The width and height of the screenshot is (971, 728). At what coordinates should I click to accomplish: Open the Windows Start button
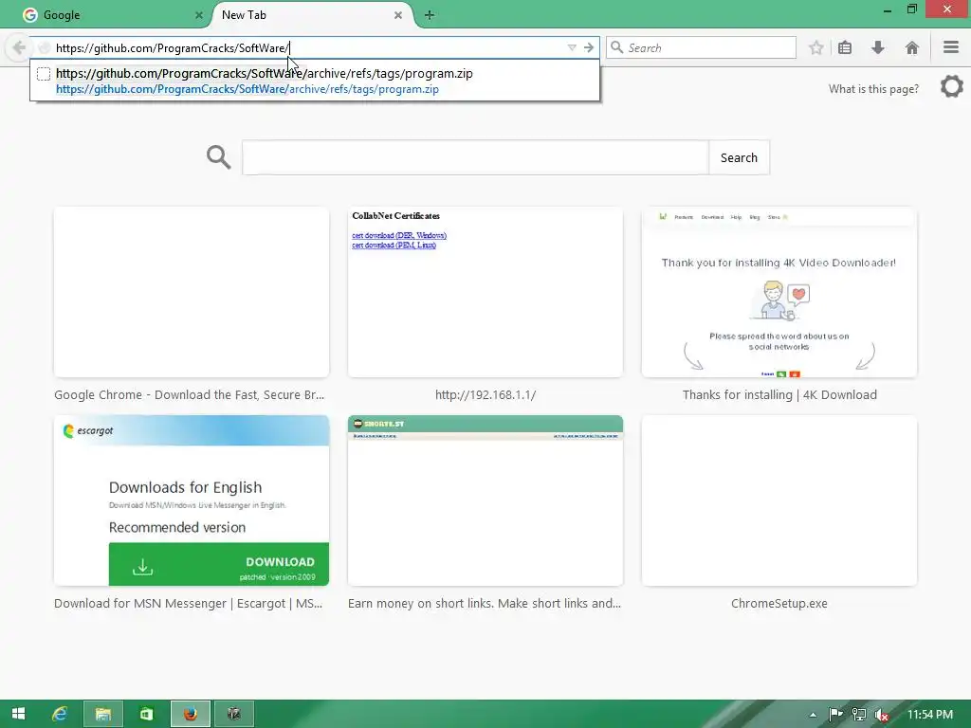19,714
